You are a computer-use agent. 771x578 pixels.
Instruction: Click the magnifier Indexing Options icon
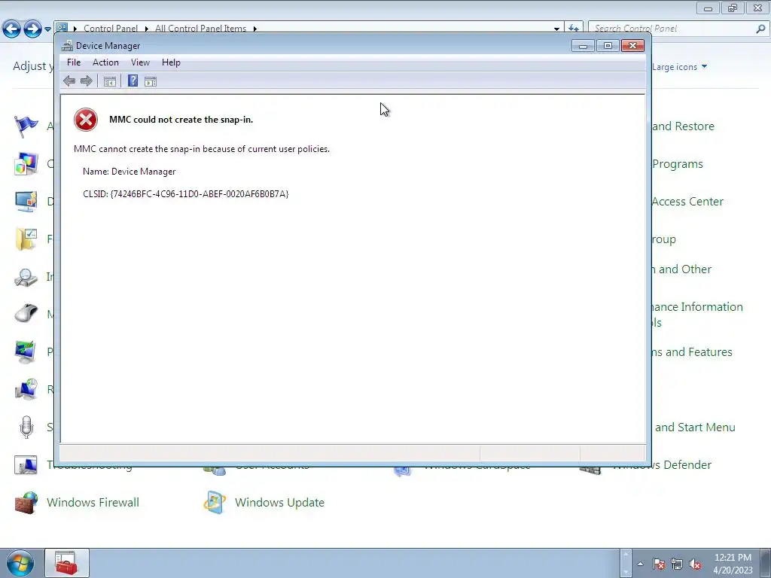(26, 277)
